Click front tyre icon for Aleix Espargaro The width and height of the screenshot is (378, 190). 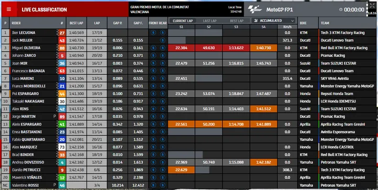coord(153,124)
